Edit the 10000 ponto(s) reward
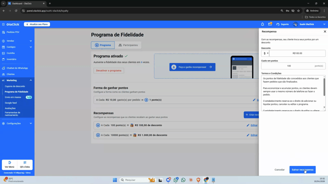Viewport: 328px width, 184px height. tap(254, 135)
